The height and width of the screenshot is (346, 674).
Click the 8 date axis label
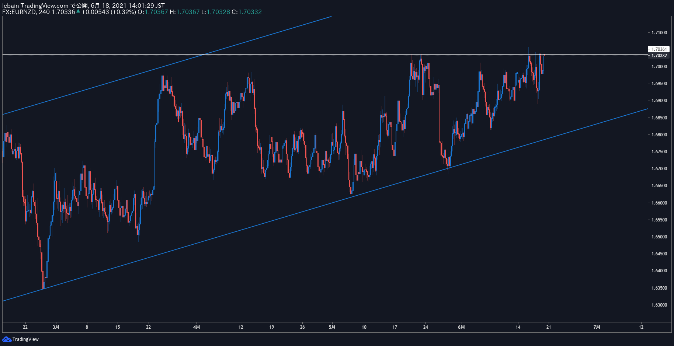pos(87,327)
